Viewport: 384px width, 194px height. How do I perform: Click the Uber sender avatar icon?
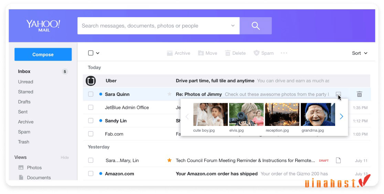(x=90, y=81)
